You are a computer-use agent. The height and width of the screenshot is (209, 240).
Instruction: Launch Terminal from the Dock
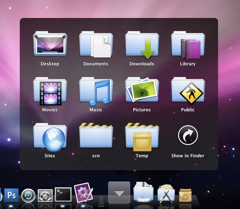[x=63, y=195]
